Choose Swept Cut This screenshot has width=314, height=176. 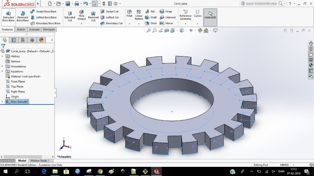[109, 12]
